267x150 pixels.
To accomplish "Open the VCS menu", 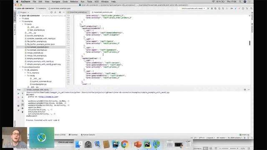I will click(x=96, y=2).
